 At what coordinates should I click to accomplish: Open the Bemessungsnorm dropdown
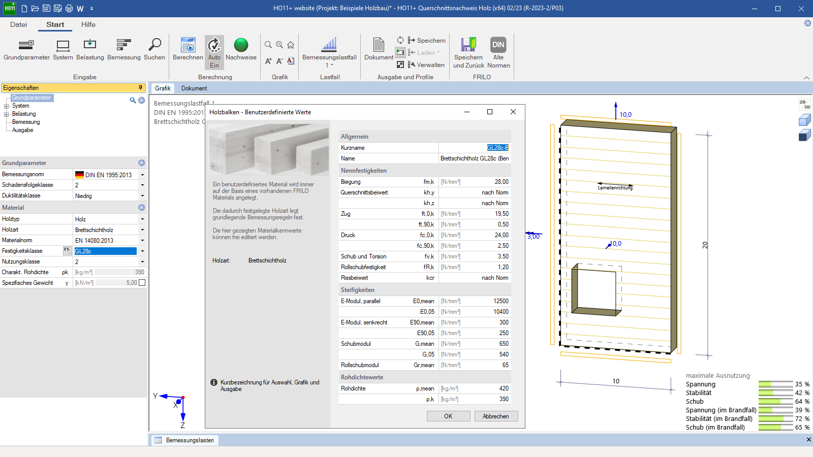pos(142,175)
